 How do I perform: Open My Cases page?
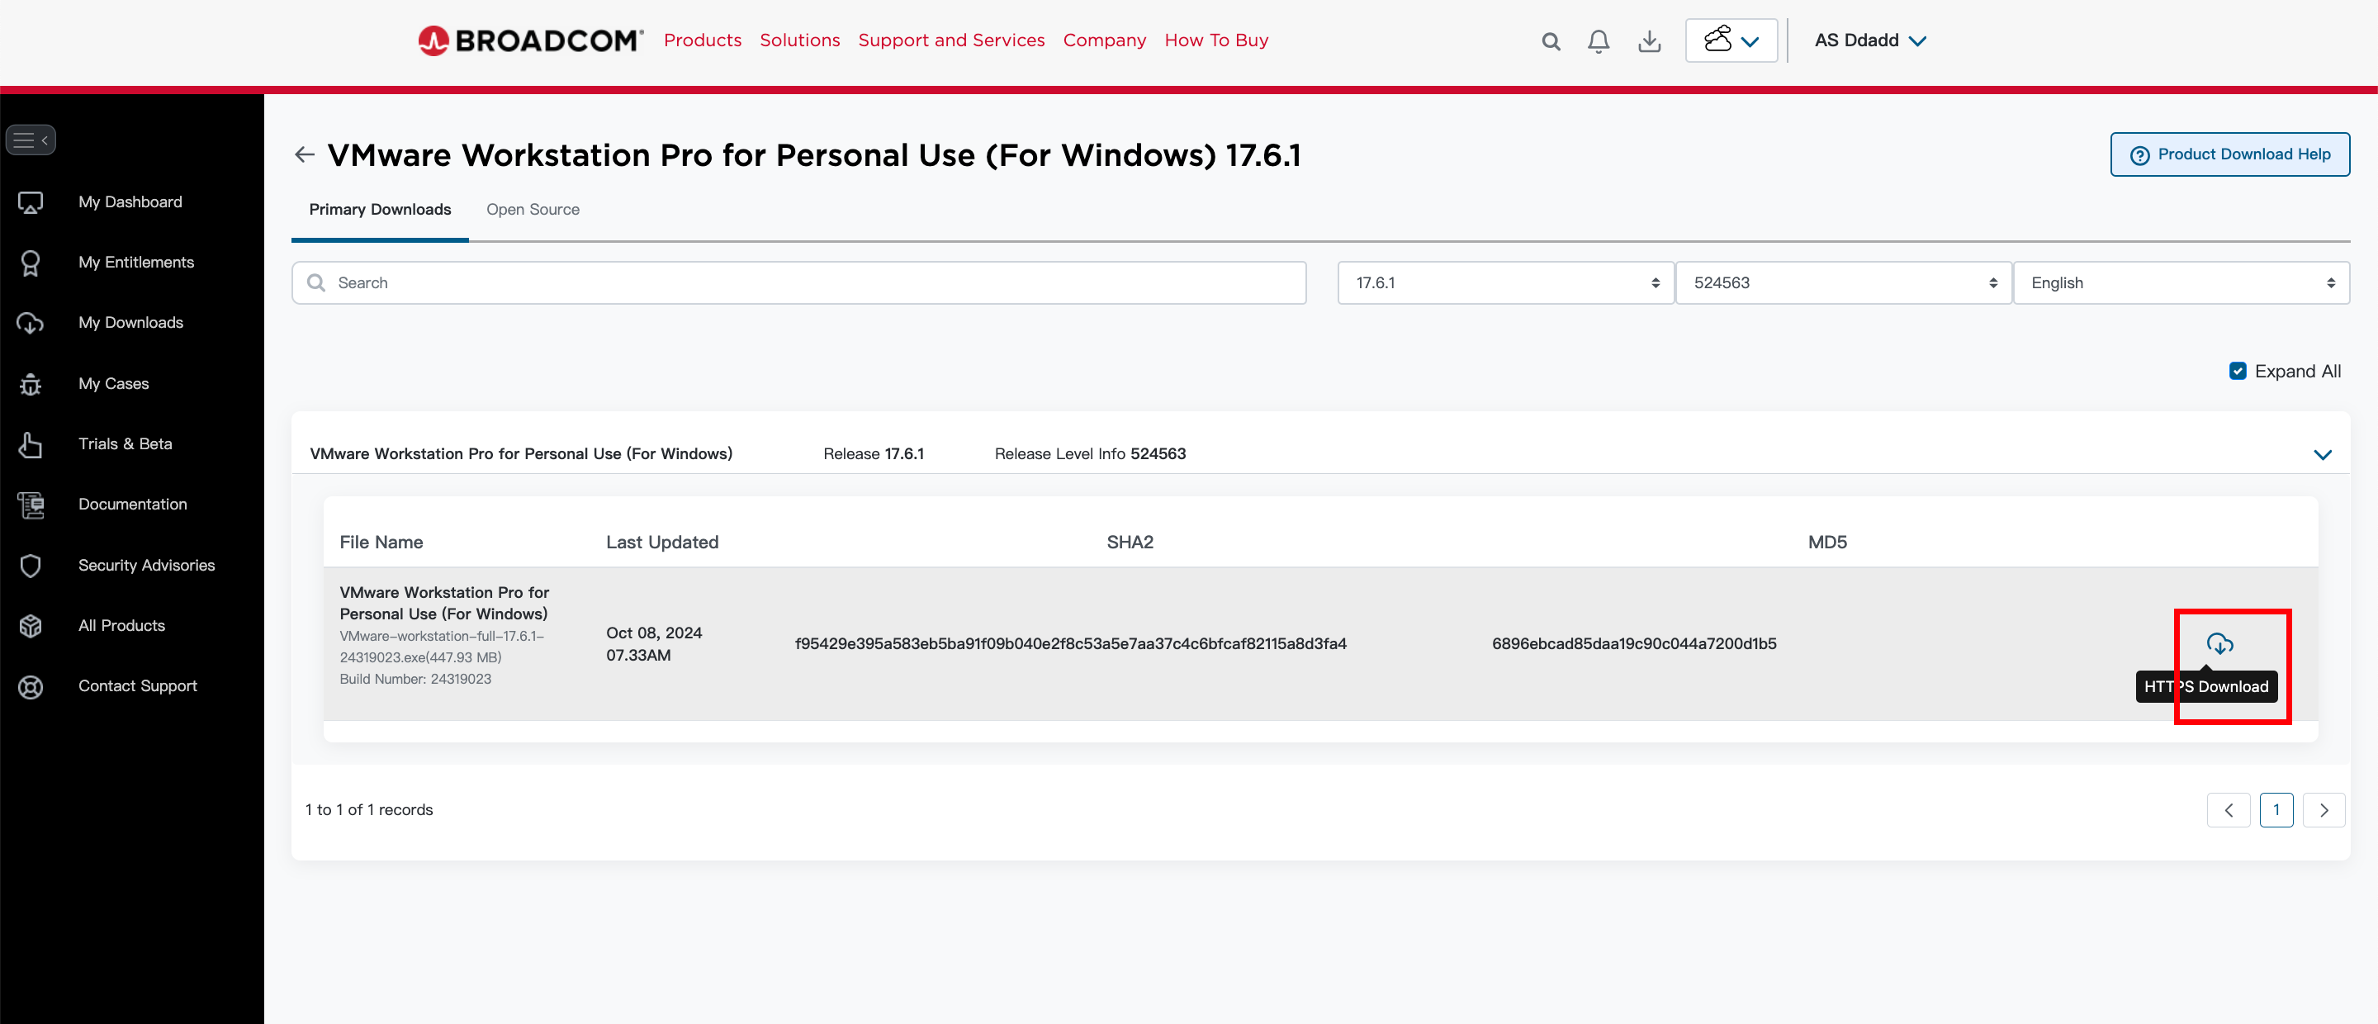pyautogui.click(x=114, y=384)
